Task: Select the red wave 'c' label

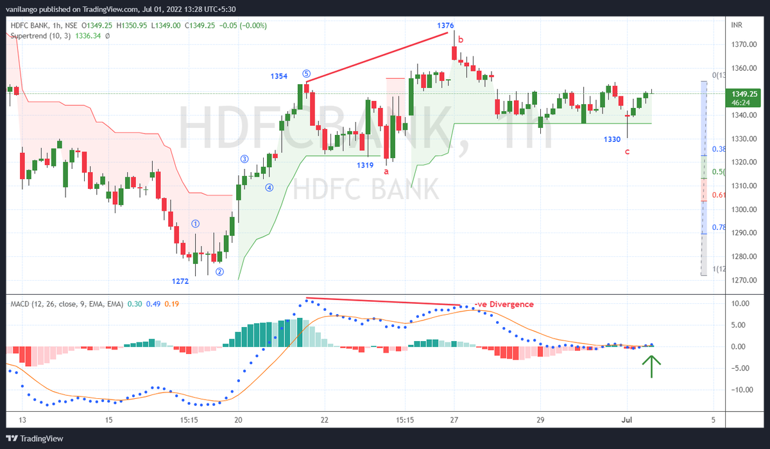Action: 627,152
